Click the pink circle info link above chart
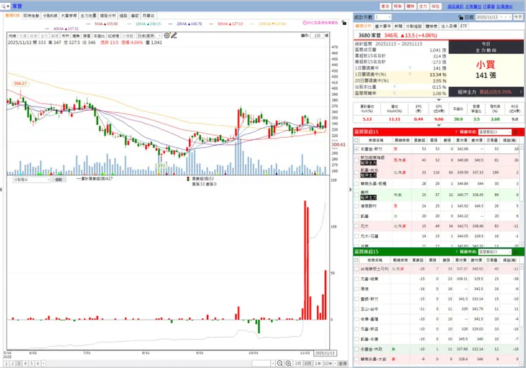The width and height of the screenshot is (526, 368). coord(321,23)
